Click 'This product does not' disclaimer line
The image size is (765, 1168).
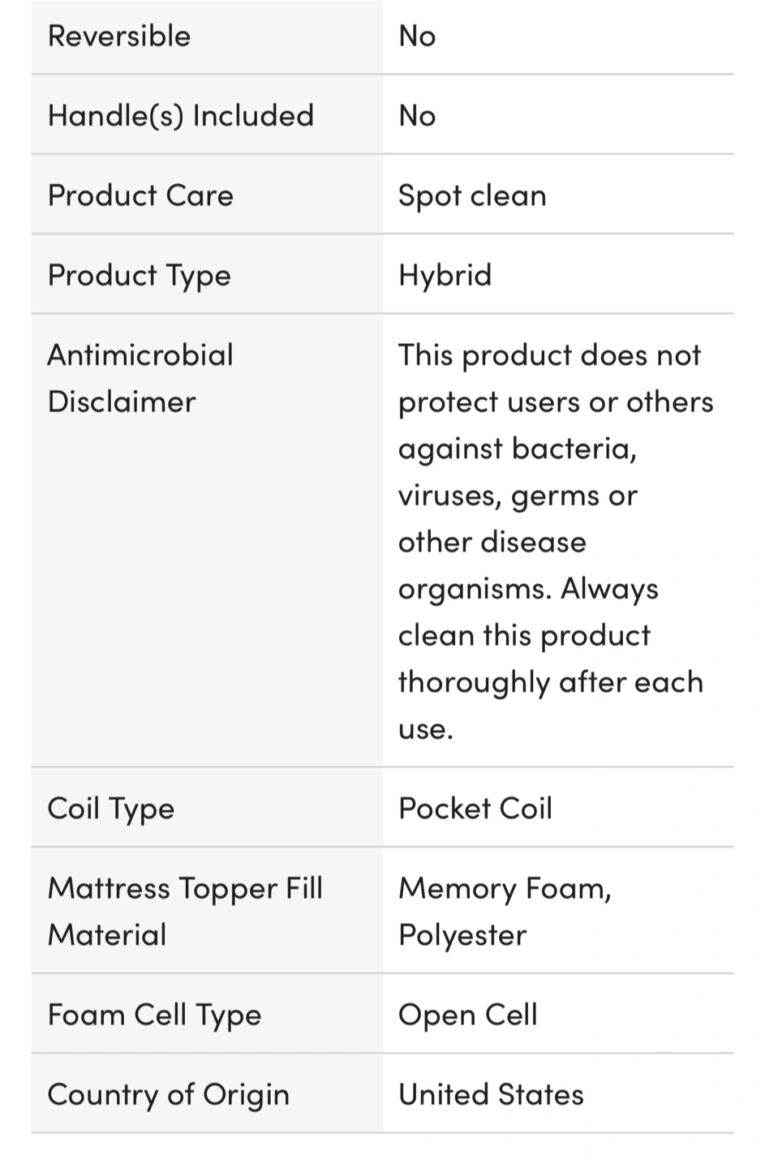(549, 355)
